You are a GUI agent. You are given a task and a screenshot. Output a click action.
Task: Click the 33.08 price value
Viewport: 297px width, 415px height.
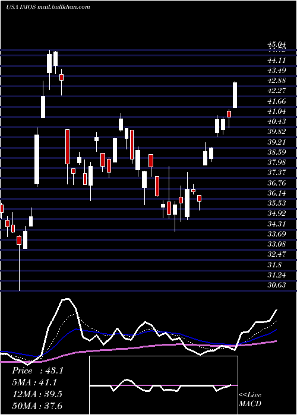click(277, 244)
